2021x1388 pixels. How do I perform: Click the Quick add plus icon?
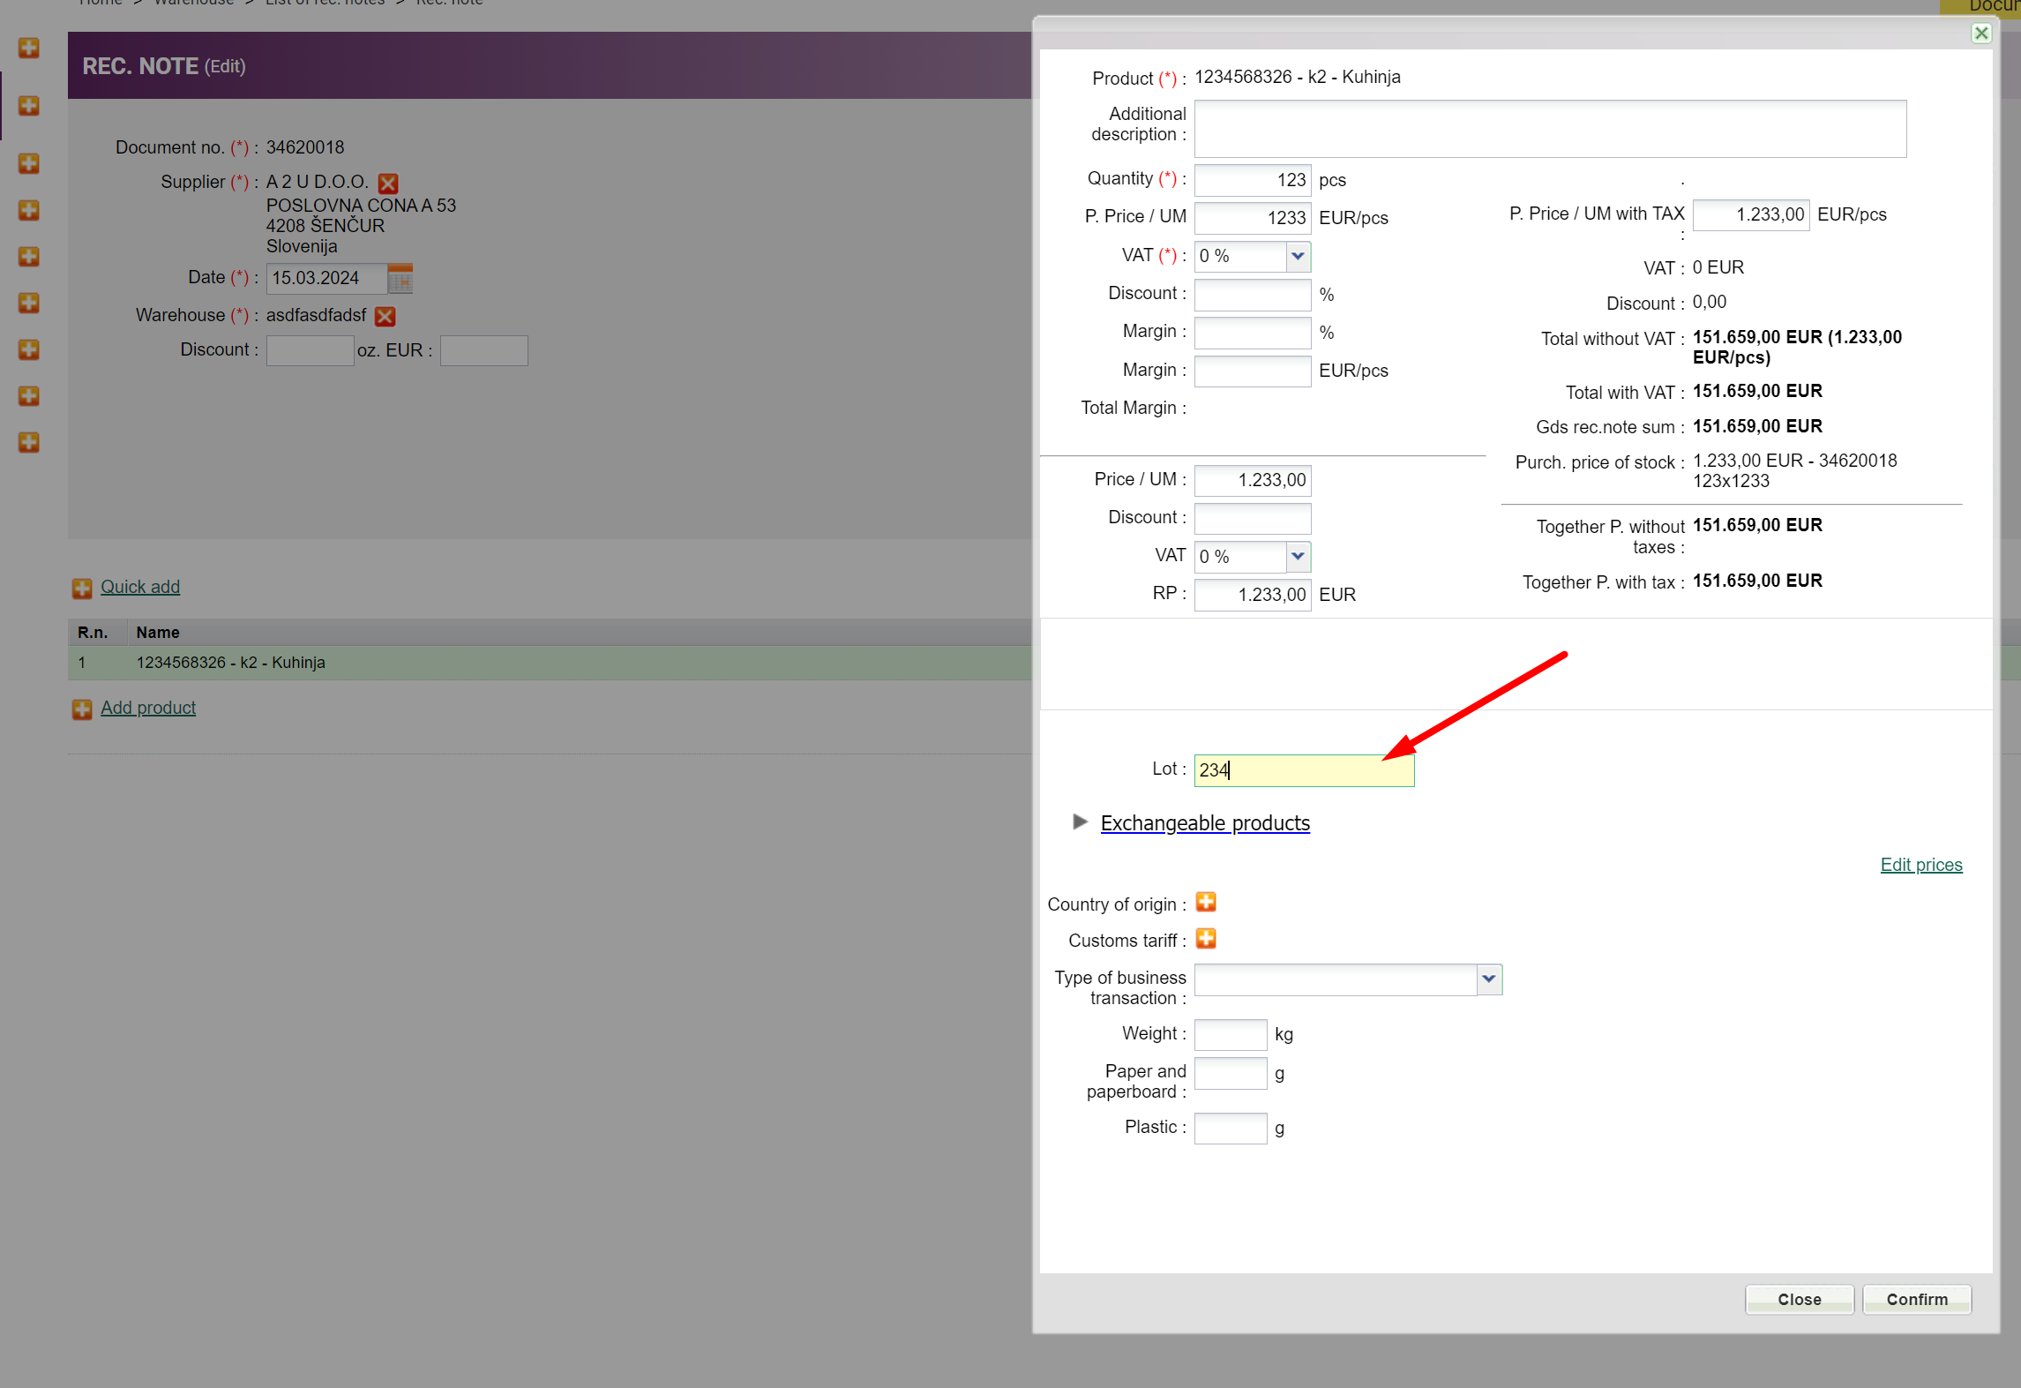pos(81,589)
